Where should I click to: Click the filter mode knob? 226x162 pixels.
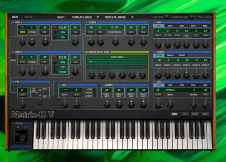(x=115, y=42)
